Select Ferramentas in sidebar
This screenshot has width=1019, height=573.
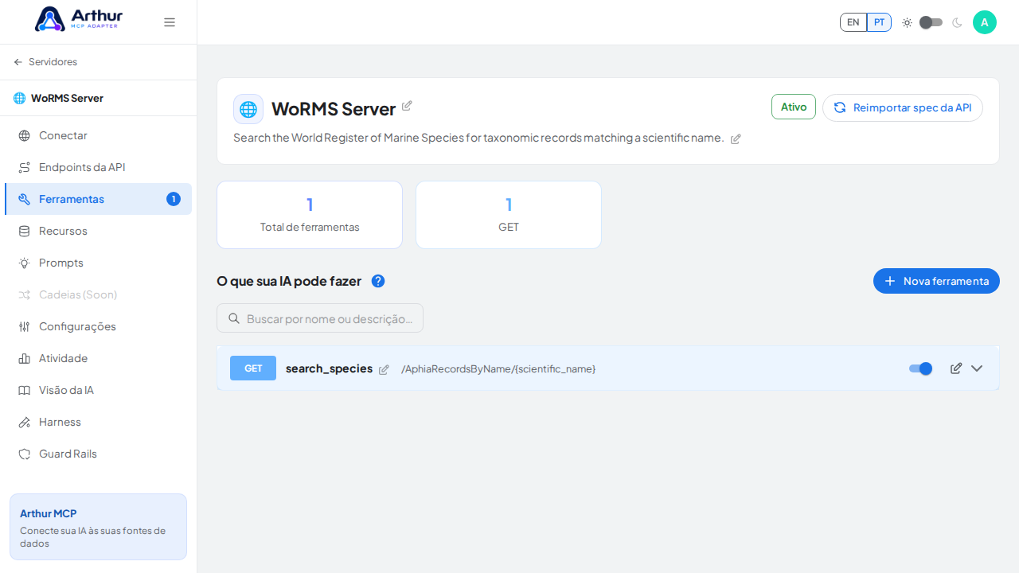[98, 199]
